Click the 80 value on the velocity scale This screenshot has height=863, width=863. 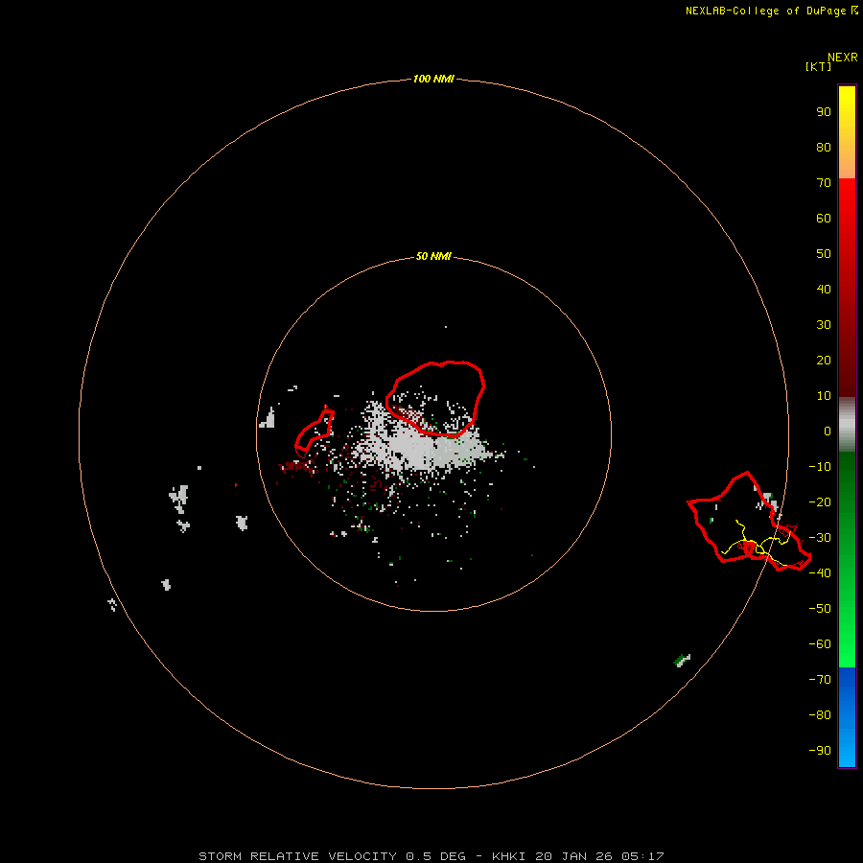(824, 147)
